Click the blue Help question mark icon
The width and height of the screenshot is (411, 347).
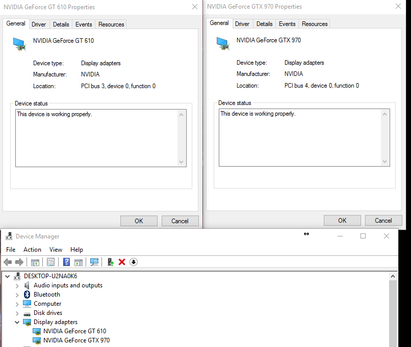[x=67, y=262]
